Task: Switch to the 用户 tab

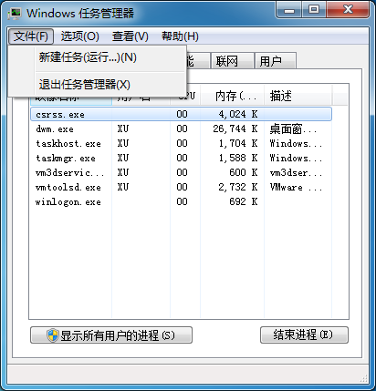Action: pos(276,61)
